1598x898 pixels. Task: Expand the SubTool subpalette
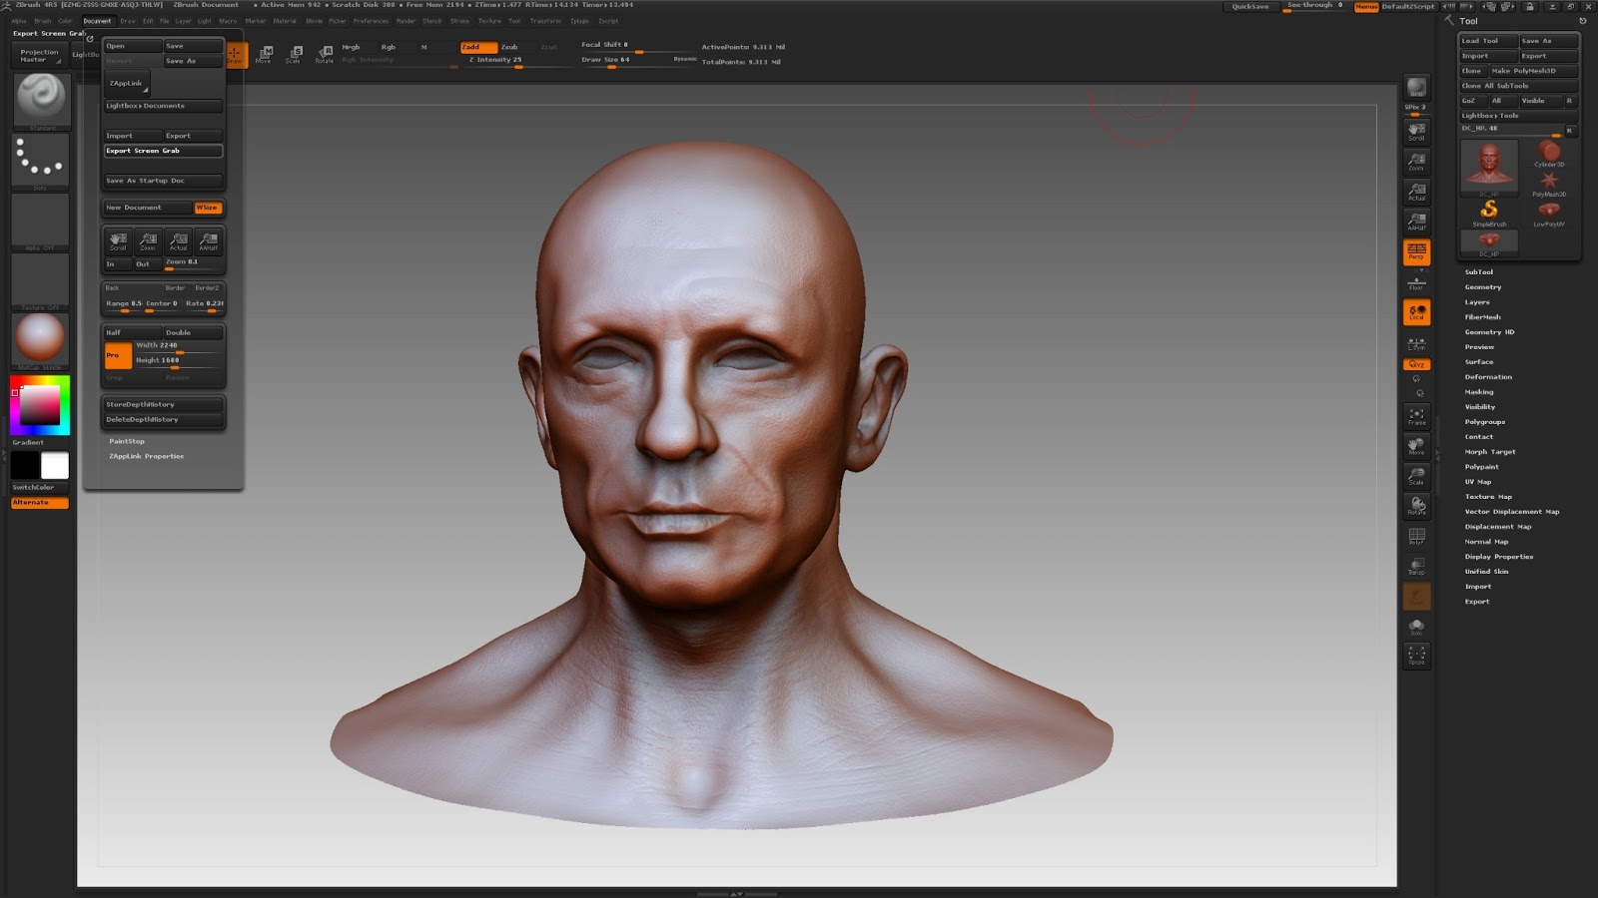[1478, 272]
